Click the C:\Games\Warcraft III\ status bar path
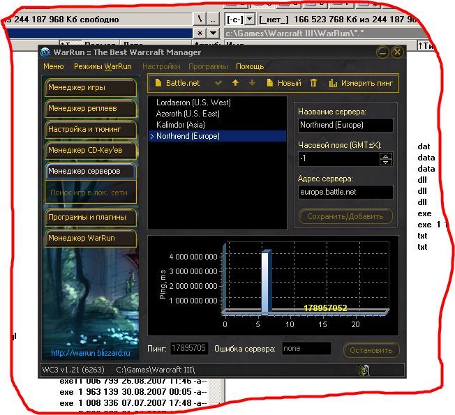455x415 pixels. pos(155,370)
